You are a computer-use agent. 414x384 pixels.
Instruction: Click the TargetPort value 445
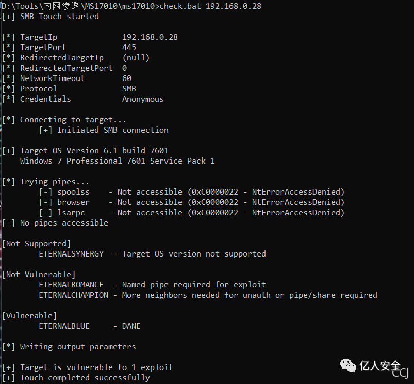coord(129,47)
